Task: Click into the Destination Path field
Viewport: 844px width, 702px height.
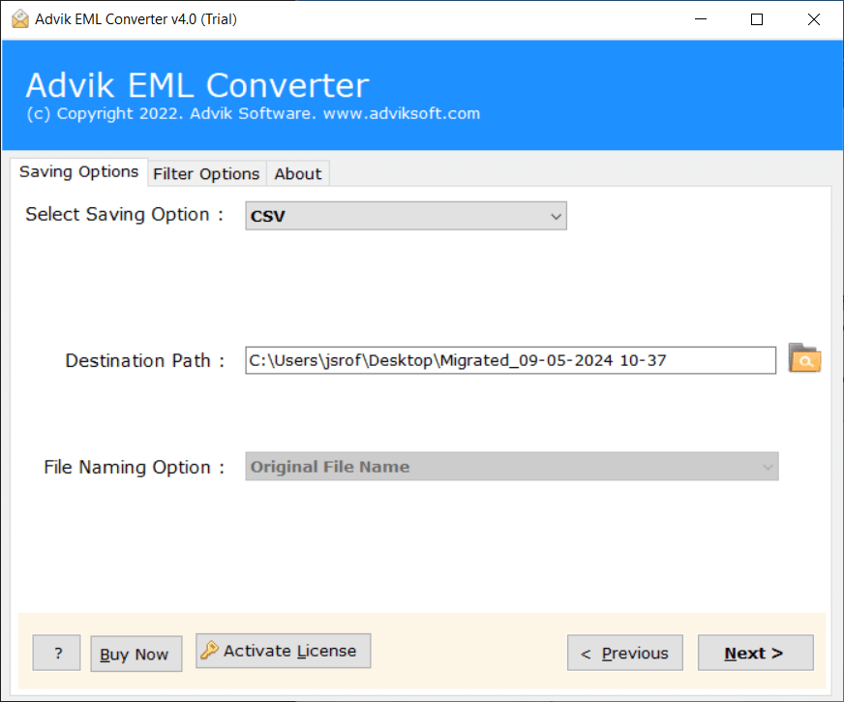Action: [x=510, y=360]
